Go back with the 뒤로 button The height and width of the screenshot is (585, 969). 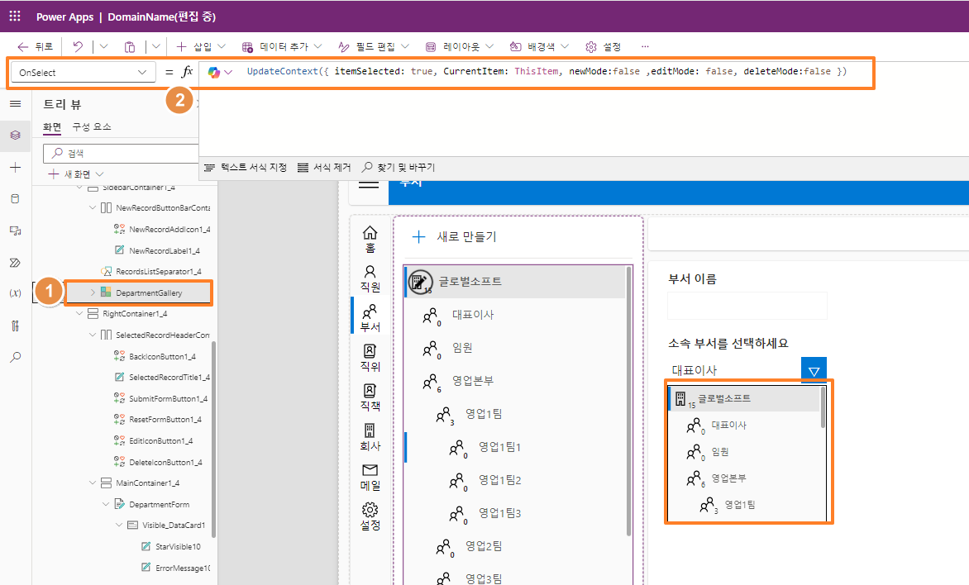(x=36, y=46)
